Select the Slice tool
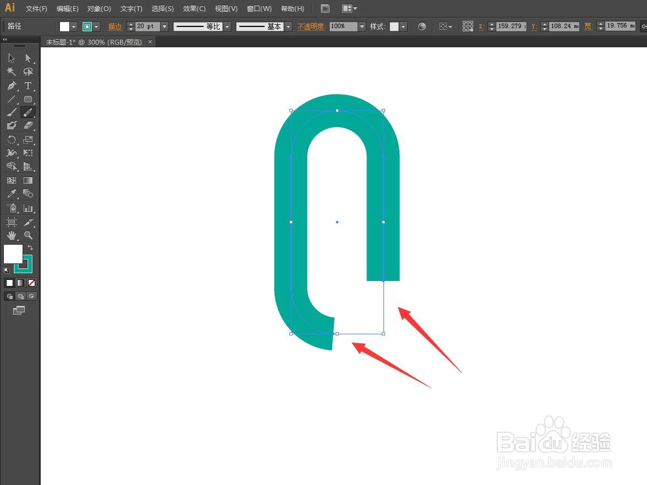The height and width of the screenshot is (485, 647). click(28, 222)
